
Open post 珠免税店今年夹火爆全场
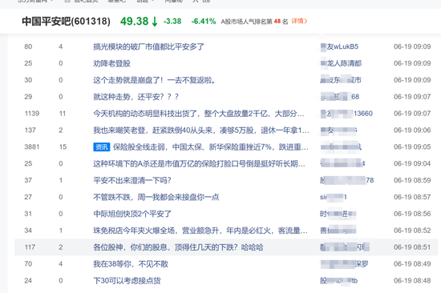[200, 231]
